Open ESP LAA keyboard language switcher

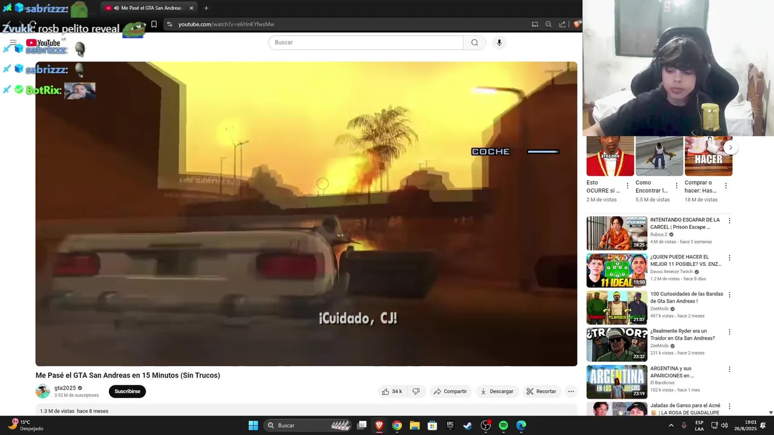tap(699, 425)
